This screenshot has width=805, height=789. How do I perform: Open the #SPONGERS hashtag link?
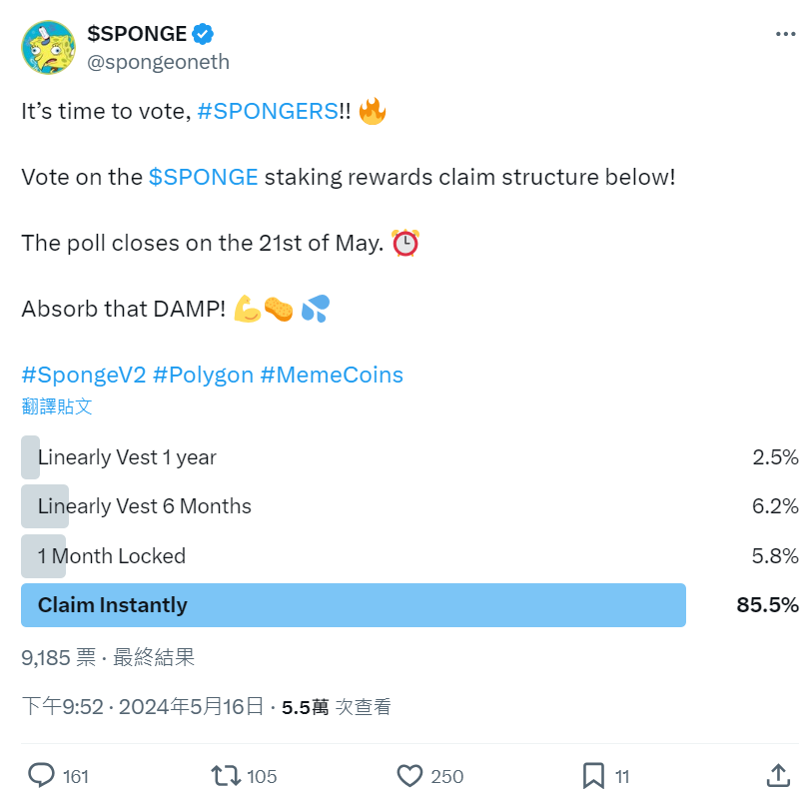[268, 111]
